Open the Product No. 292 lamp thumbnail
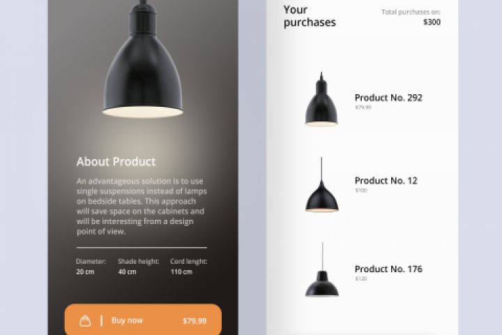The width and height of the screenshot is (502, 335). tap(321, 100)
